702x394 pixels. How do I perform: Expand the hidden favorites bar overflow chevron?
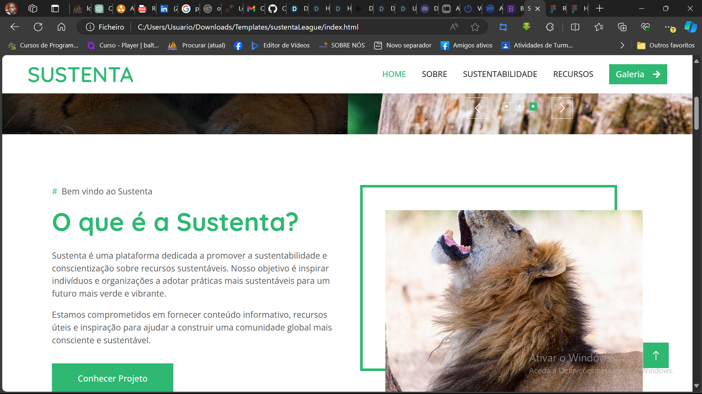622,45
